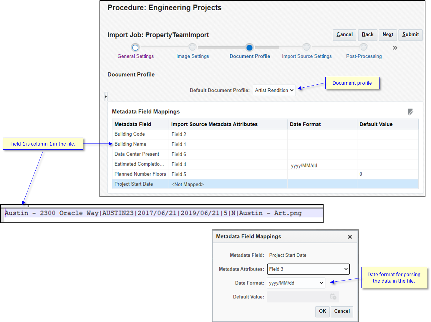Click the Post-Processing step circle
The width and height of the screenshot is (431, 322).
click(x=364, y=47)
